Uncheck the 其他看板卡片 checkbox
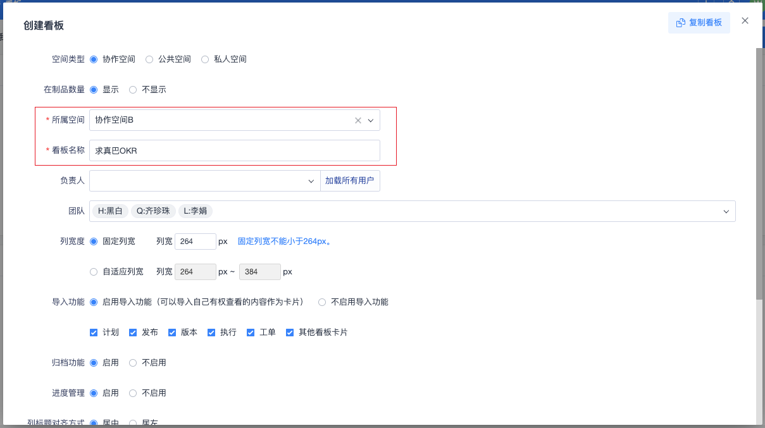This screenshot has width=765, height=428. (x=290, y=333)
